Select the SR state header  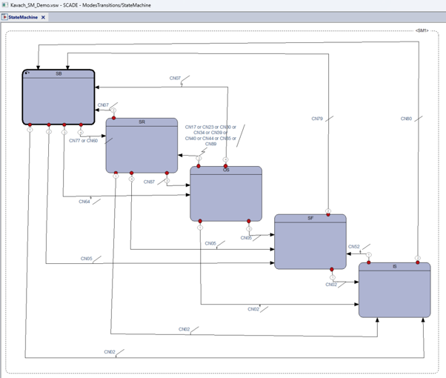tap(142, 122)
